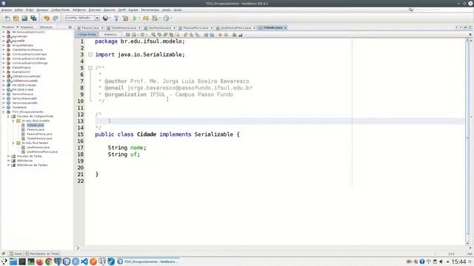The image size is (474, 266).
Task: Expand the Bibliotecas de Testes node
Action: [8, 166]
